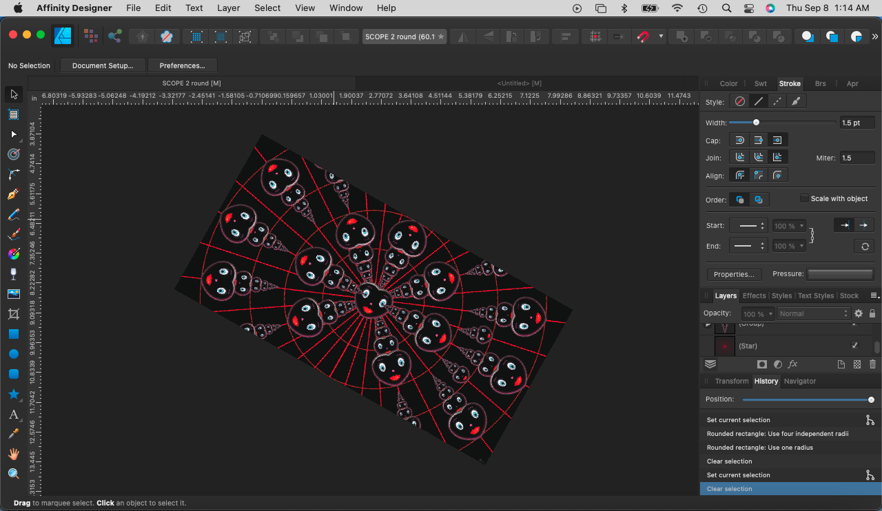Screen dimensions: 882x511
Task: Click the Document Setup button
Action: point(103,65)
